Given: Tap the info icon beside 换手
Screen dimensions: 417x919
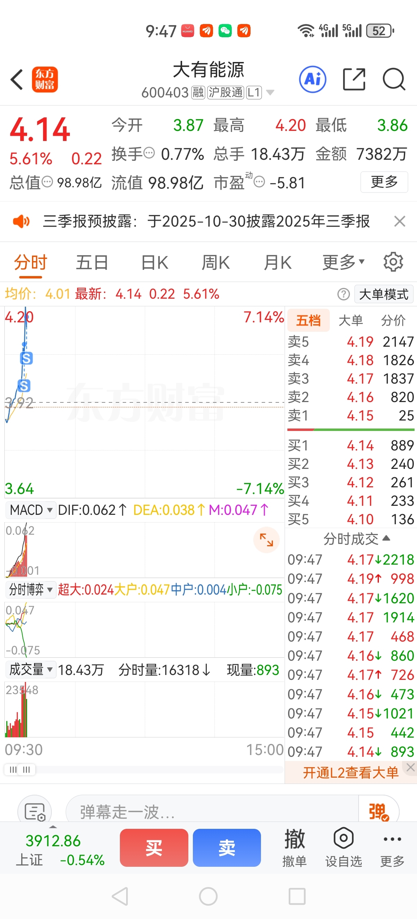Looking at the screenshot, I should (149, 154).
